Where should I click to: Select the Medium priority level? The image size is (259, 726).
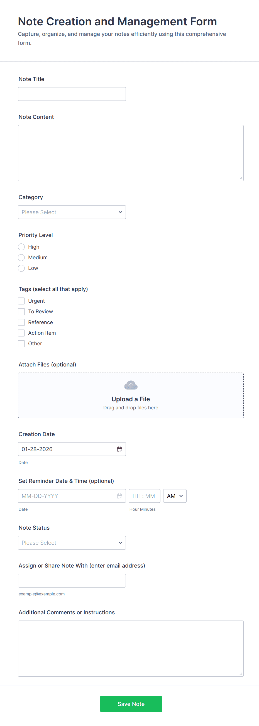click(21, 257)
